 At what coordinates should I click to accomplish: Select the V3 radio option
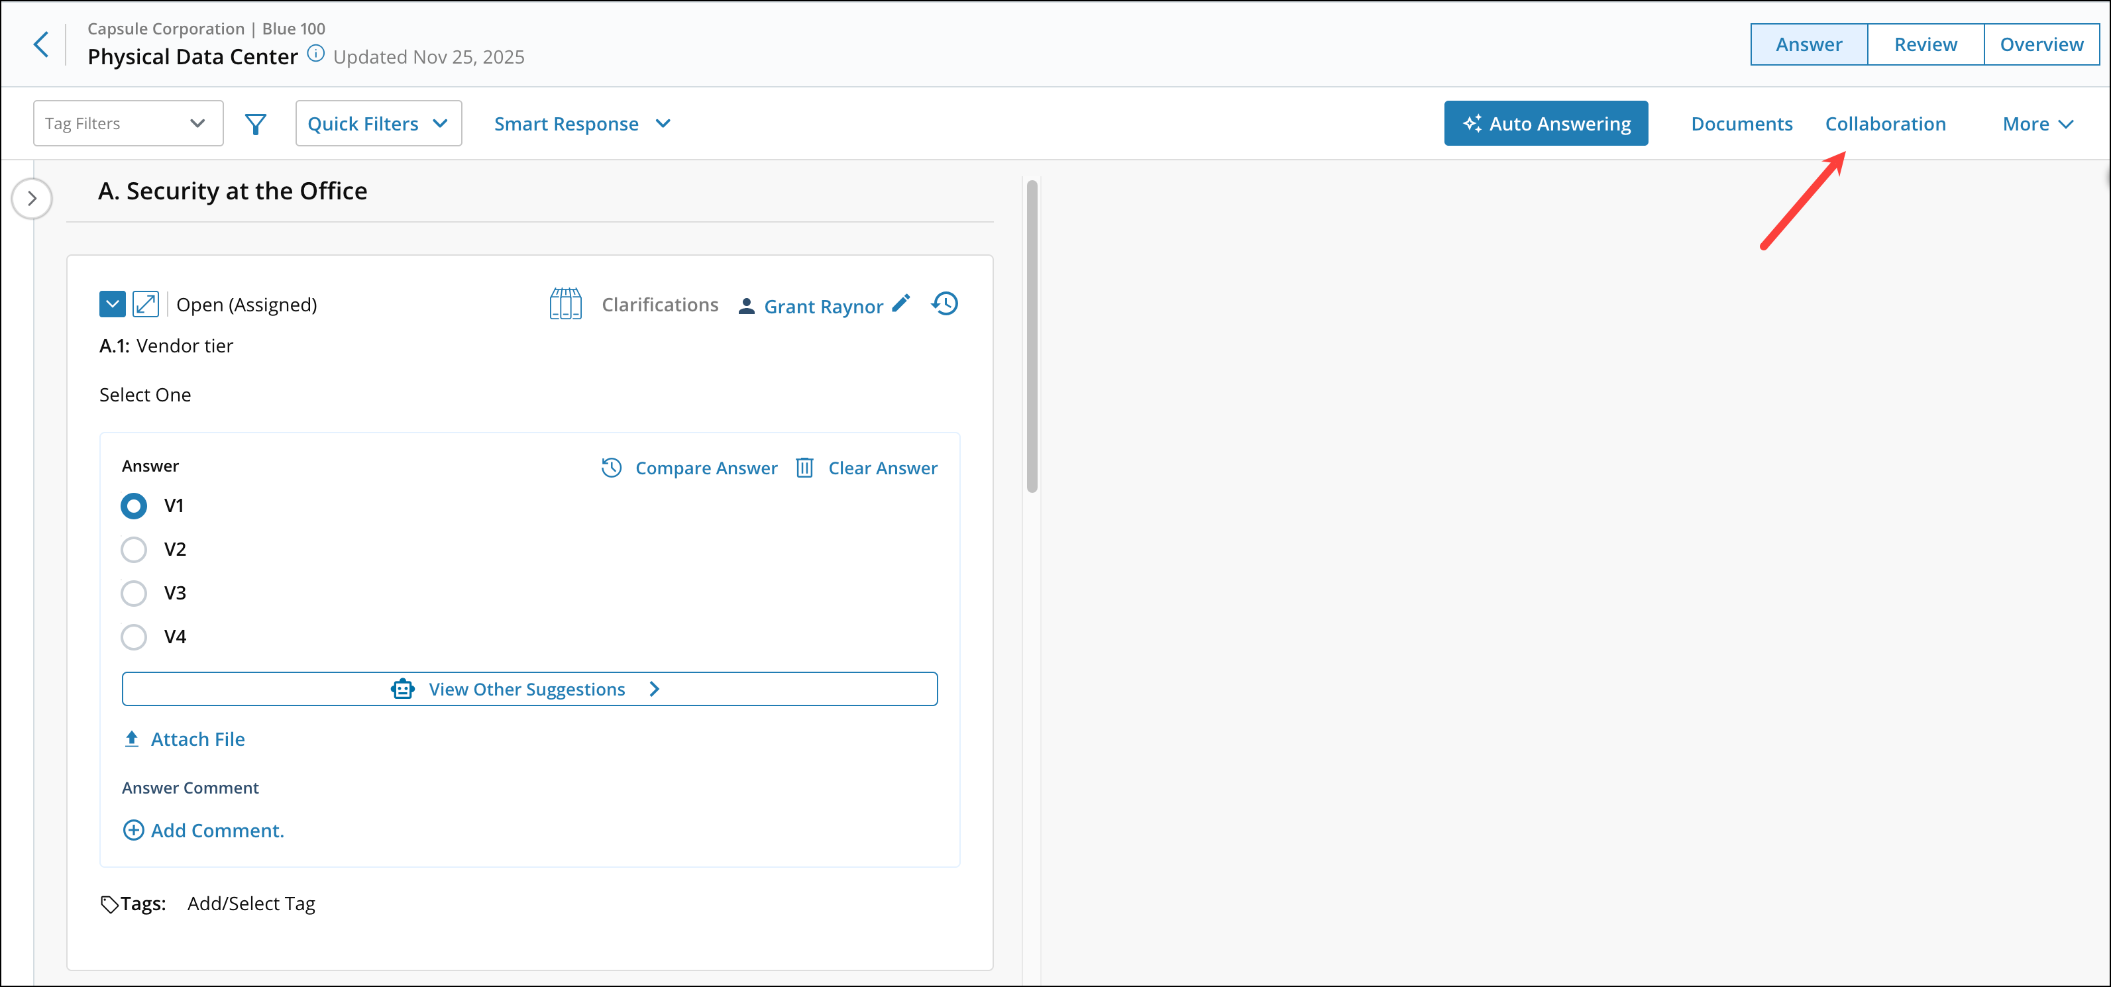click(x=134, y=593)
